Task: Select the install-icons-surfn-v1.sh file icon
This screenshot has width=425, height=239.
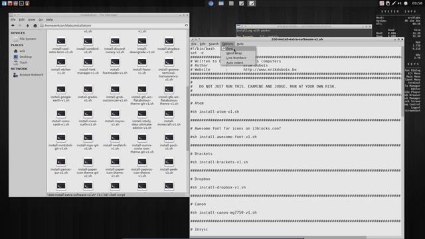Action: (88, 114)
